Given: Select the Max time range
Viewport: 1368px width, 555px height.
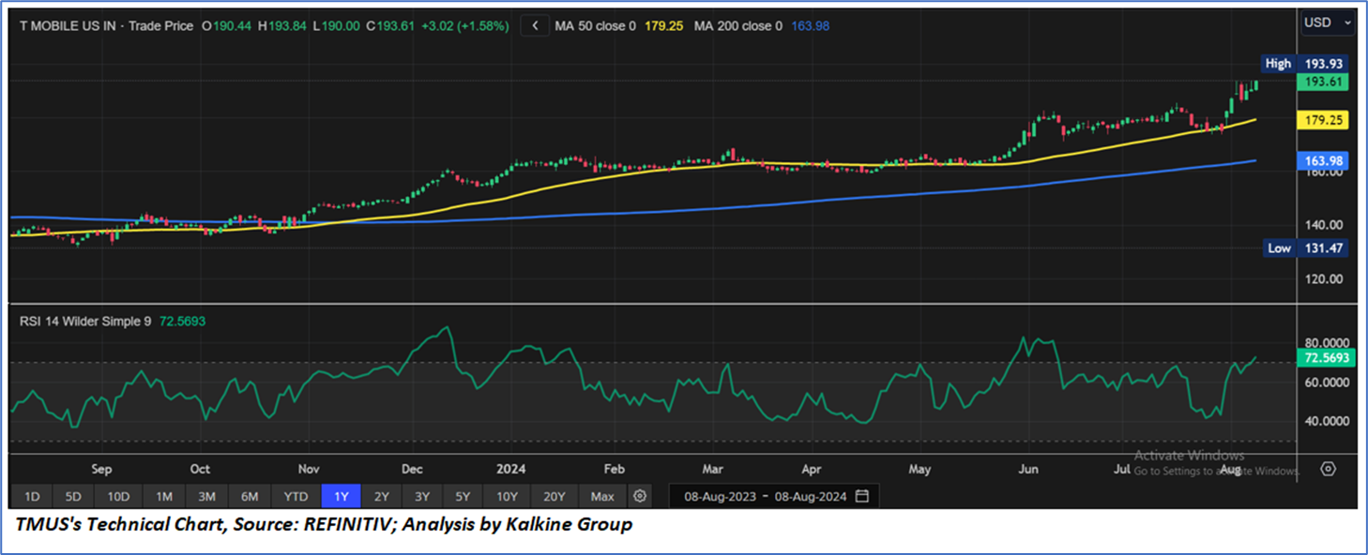Looking at the screenshot, I should 602,496.
